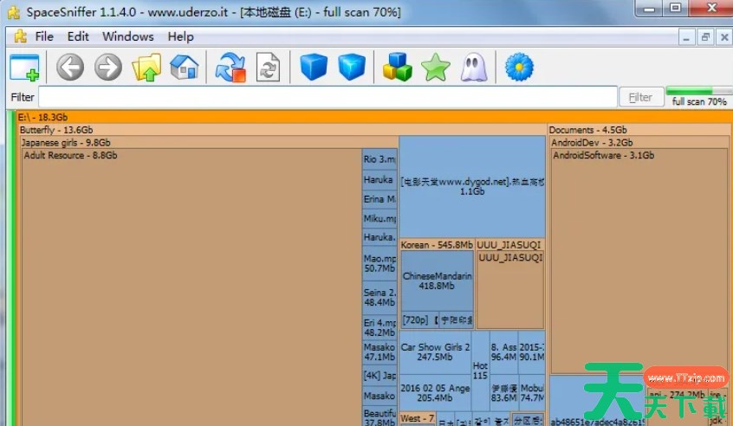Go back with the left arrow icon
733x426 pixels.
(x=70, y=67)
